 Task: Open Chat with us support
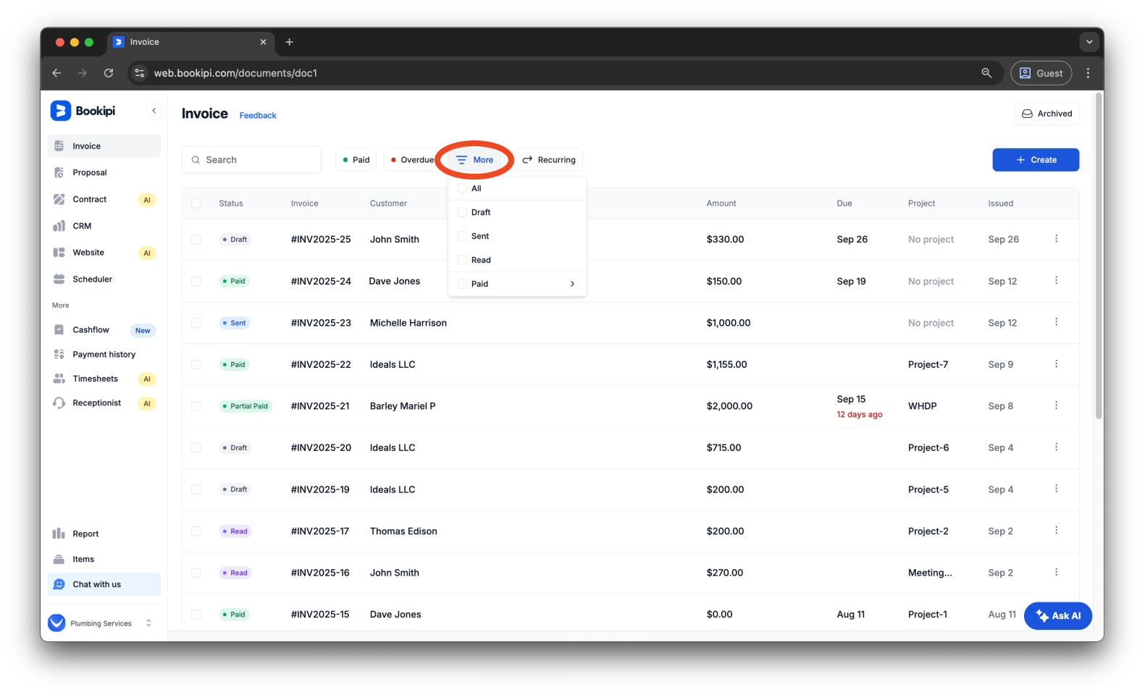(104, 584)
